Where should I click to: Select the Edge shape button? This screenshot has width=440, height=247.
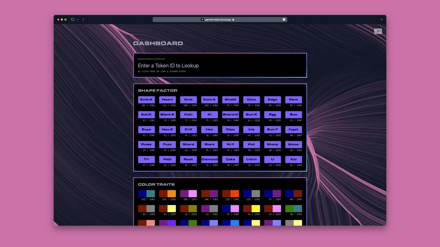pyautogui.click(x=272, y=100)
